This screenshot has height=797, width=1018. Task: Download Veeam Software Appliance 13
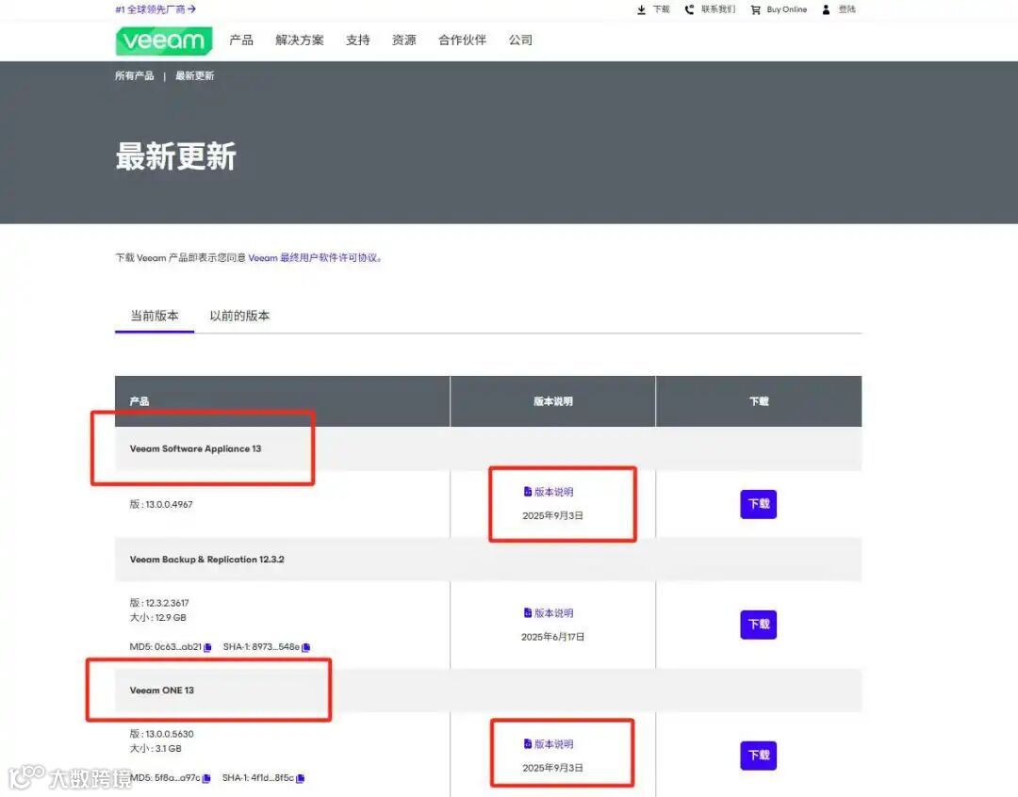[758, 504]
